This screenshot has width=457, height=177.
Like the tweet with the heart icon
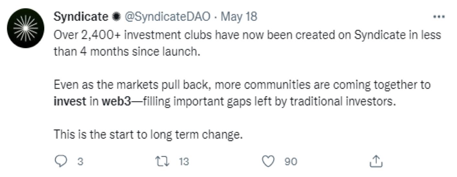click(268, 161)
